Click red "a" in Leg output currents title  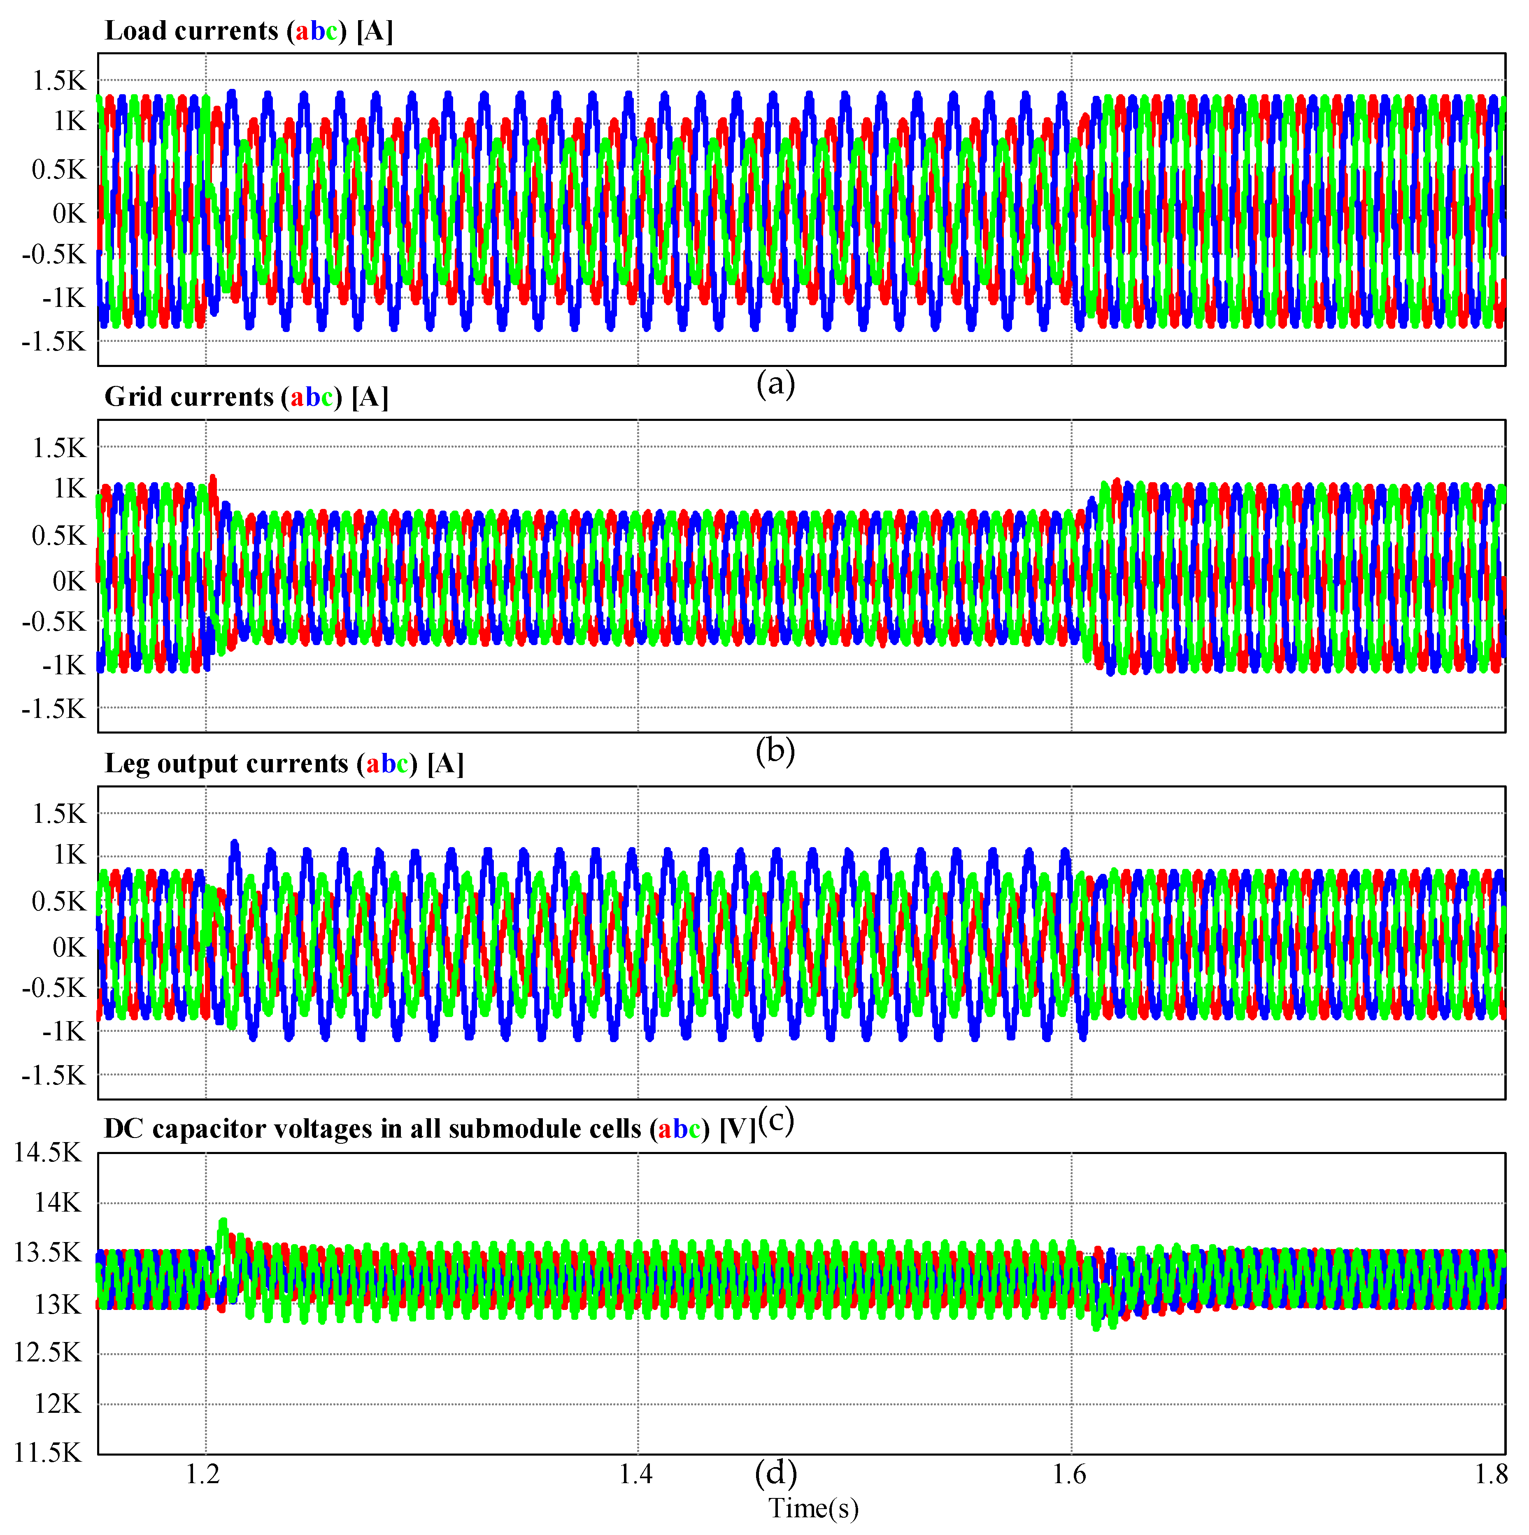[x=373, y=765]
